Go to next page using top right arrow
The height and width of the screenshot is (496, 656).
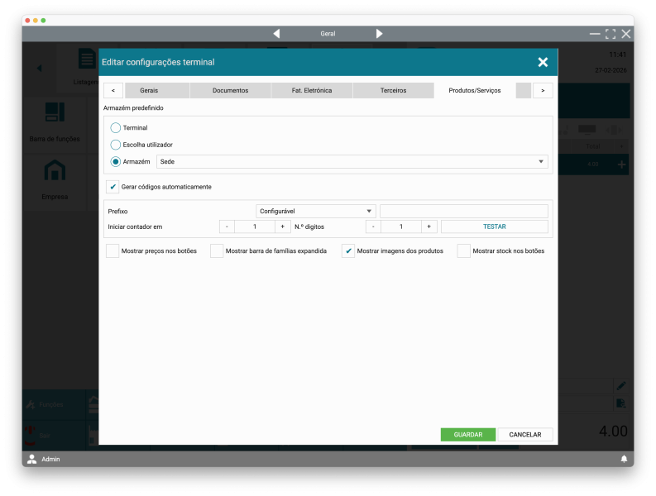[x=380, y=34]
